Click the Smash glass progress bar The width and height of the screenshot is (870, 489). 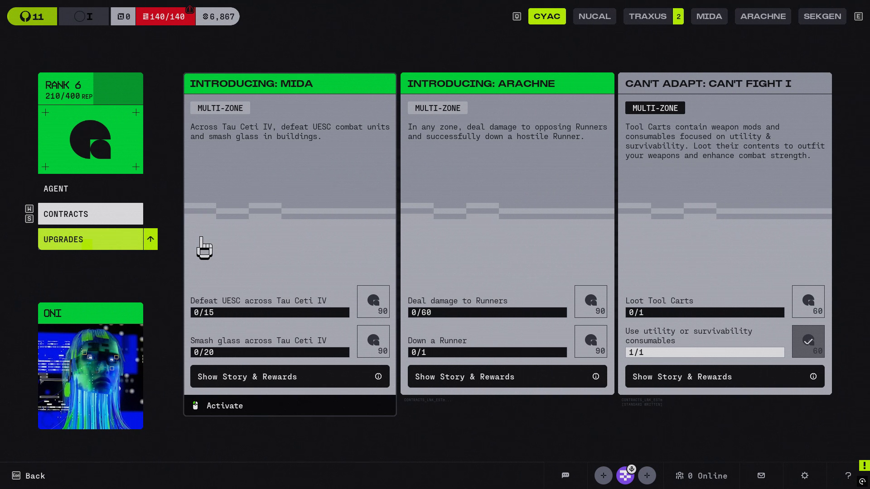pyautogui.click(x=270, y=352)
